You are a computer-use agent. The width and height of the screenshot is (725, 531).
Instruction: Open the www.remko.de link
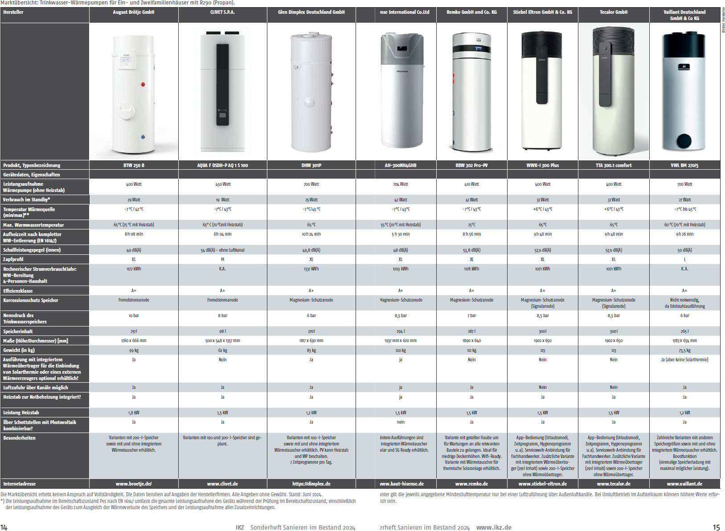(471, 484)
